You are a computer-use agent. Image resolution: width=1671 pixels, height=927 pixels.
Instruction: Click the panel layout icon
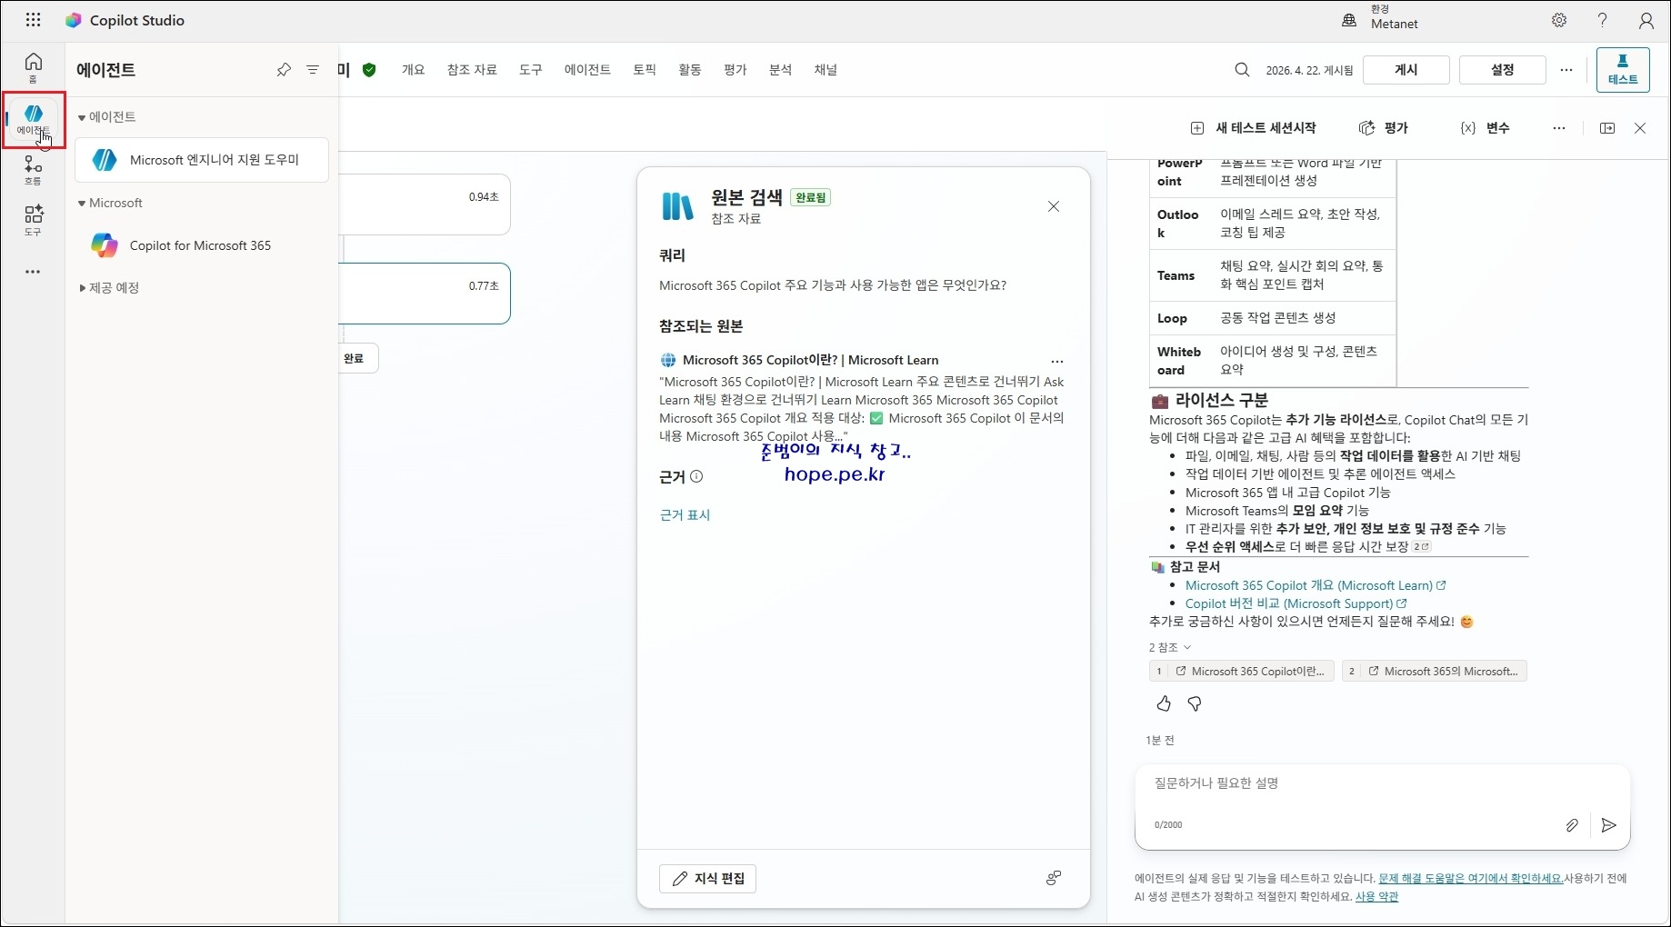[x=1607, y=128]
